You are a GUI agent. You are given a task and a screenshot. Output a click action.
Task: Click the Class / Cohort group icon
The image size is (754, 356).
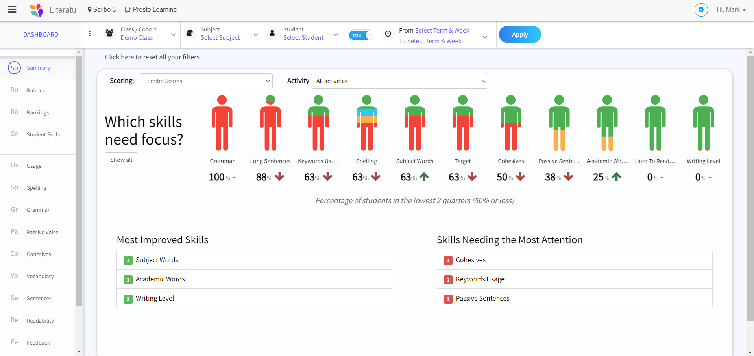coord(109,33)
